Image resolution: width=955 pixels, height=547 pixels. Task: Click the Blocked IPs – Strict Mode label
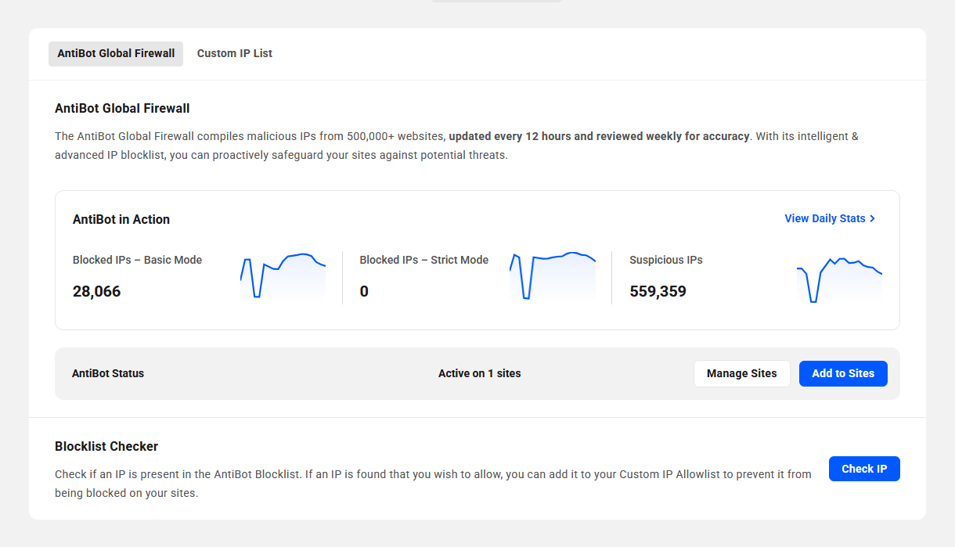click(423, 260)
